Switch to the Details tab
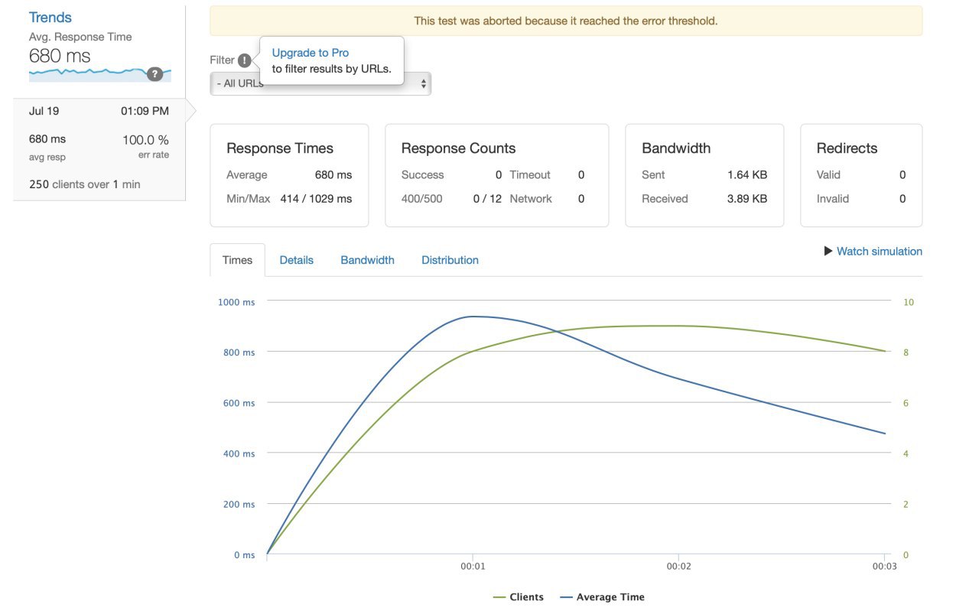Viewport: 979px width, 614px height. (x=296, y=260)
